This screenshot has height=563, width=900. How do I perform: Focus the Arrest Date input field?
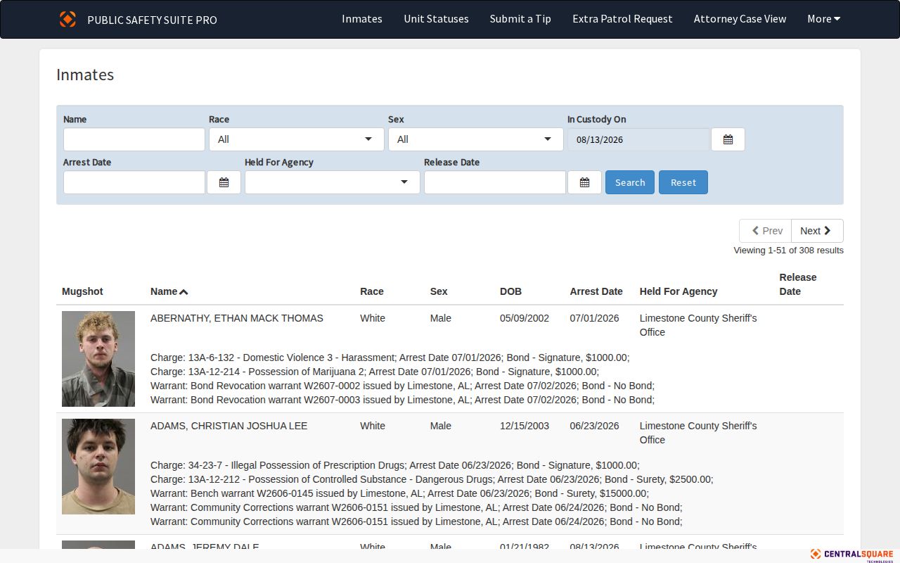[x=134, y=182]
